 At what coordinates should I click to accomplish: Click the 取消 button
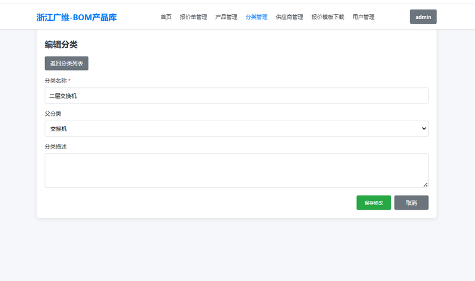click(411, 203)
